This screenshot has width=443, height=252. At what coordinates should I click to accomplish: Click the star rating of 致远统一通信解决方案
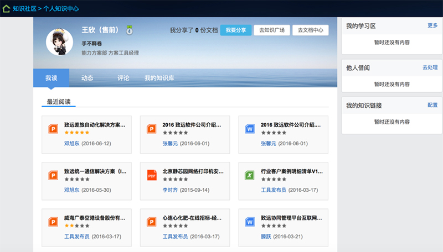point(77,179)
